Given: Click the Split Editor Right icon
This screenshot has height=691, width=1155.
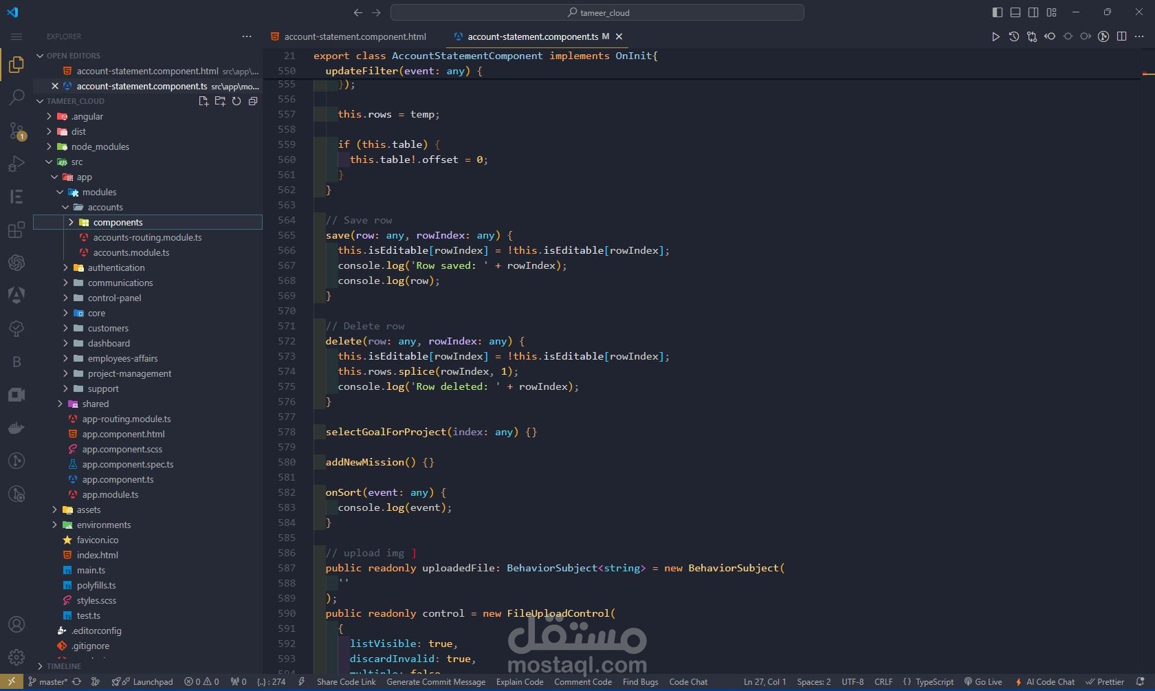Looking at the screenshot, I should click(x=1122, y=36).
